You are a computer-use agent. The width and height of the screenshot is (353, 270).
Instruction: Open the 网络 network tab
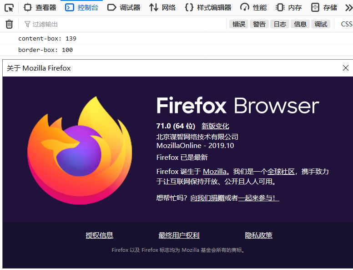162,8
